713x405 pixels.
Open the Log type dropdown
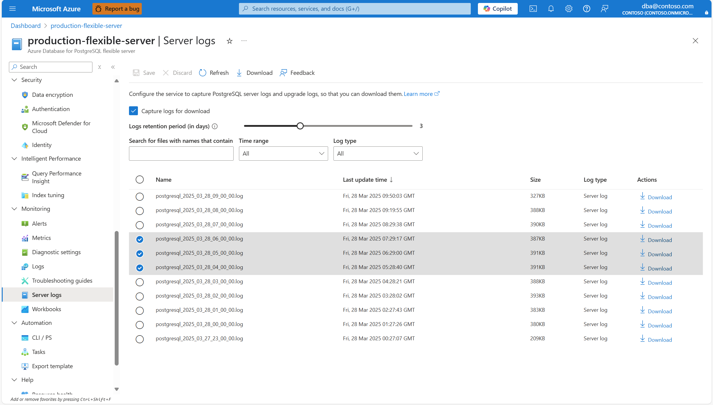(x=378, y=154)
